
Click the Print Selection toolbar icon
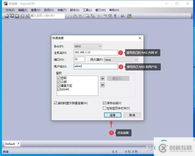(x=93, y=16)
